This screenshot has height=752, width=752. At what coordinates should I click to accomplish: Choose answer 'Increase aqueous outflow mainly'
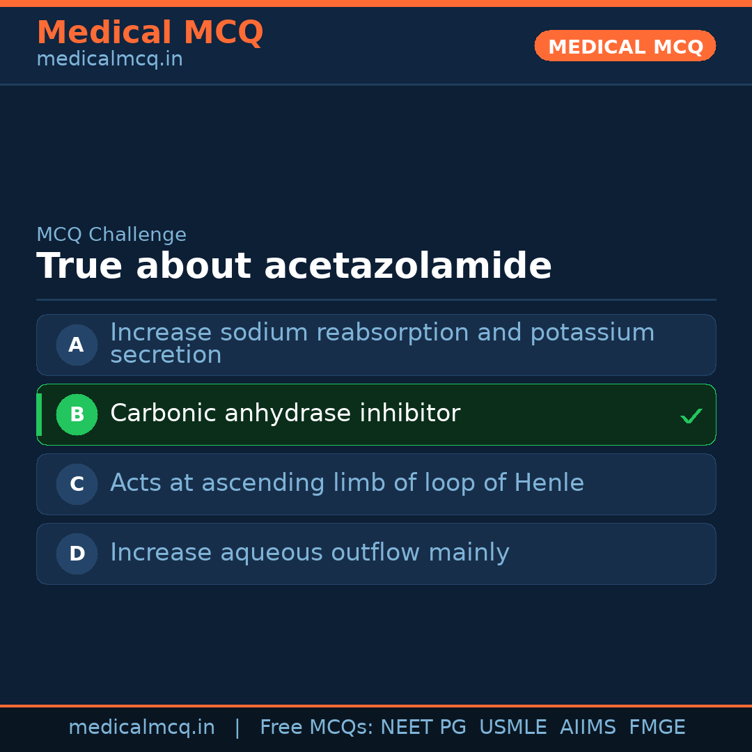[x=309, y=553]
